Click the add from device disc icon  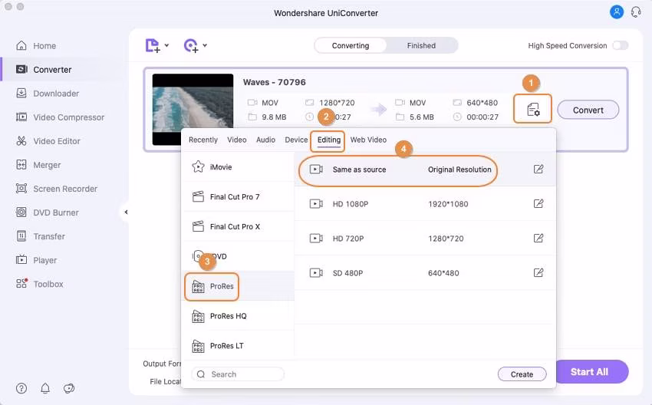191,46
